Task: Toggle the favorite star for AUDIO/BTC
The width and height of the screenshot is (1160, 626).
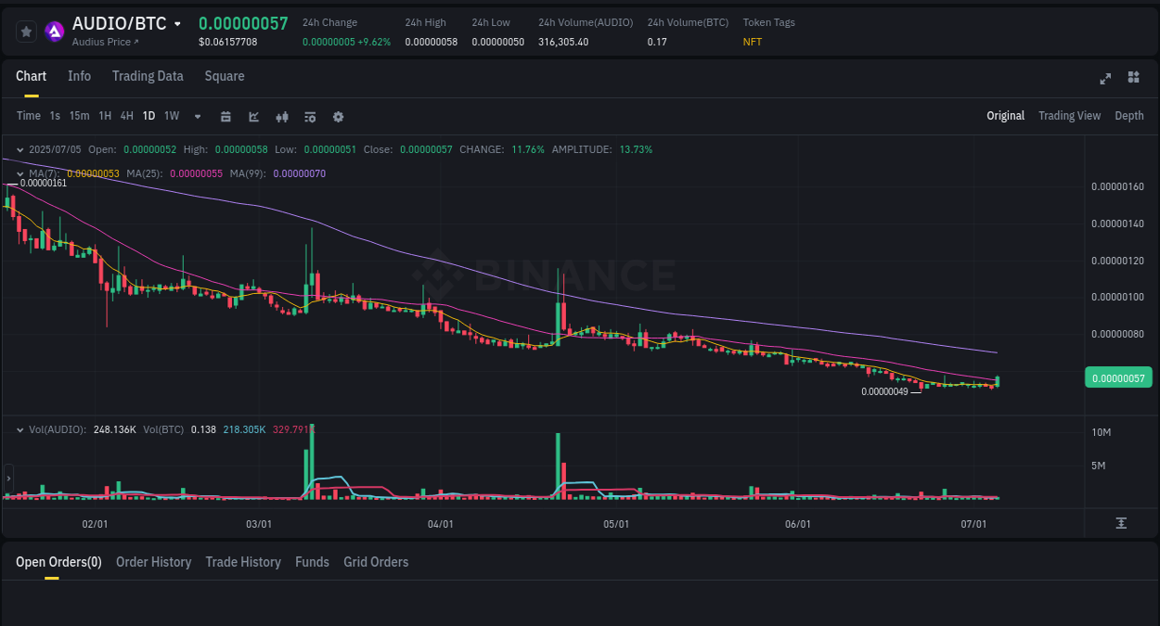Action: 26,31
